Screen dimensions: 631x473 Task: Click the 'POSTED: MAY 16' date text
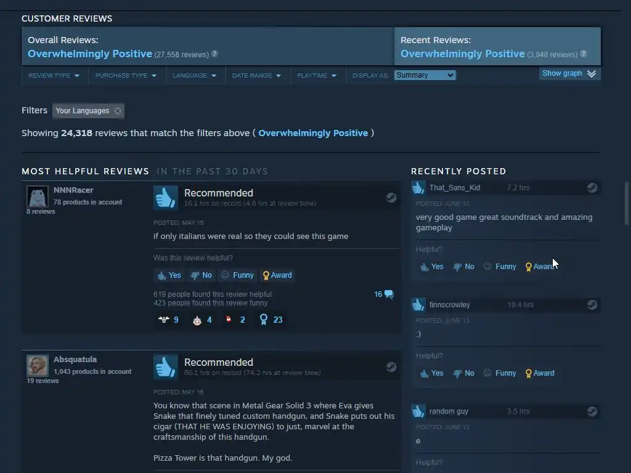(x=178, y=392)
